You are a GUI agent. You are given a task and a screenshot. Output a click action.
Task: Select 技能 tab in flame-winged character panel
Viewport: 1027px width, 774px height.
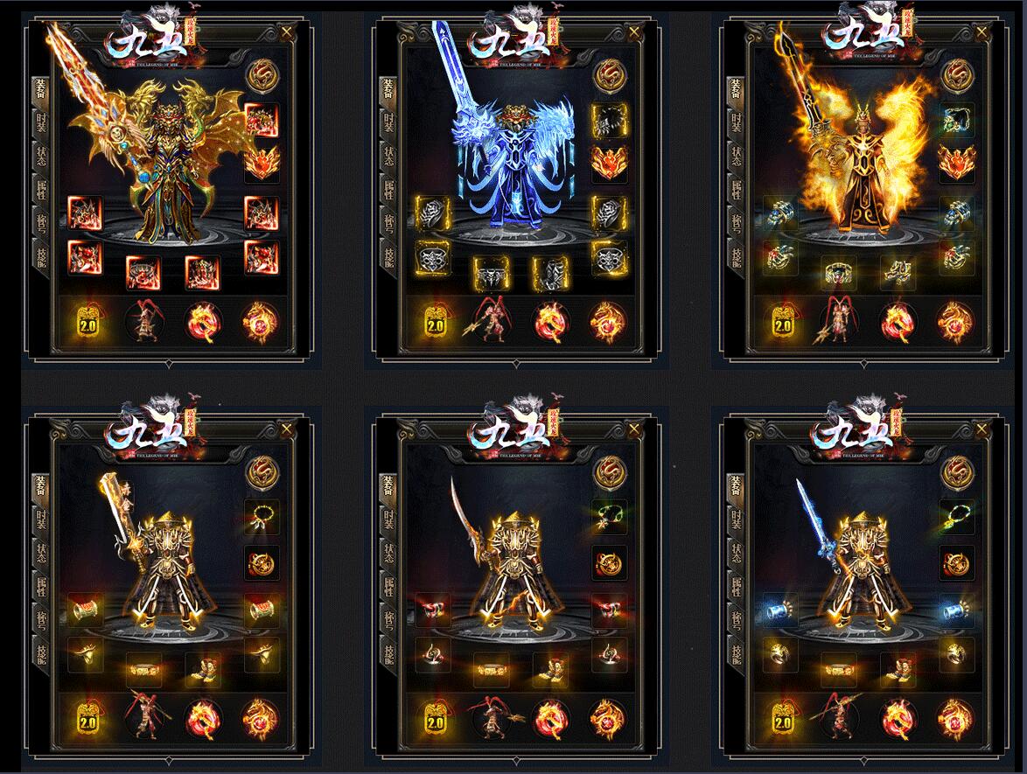point(737,257)
